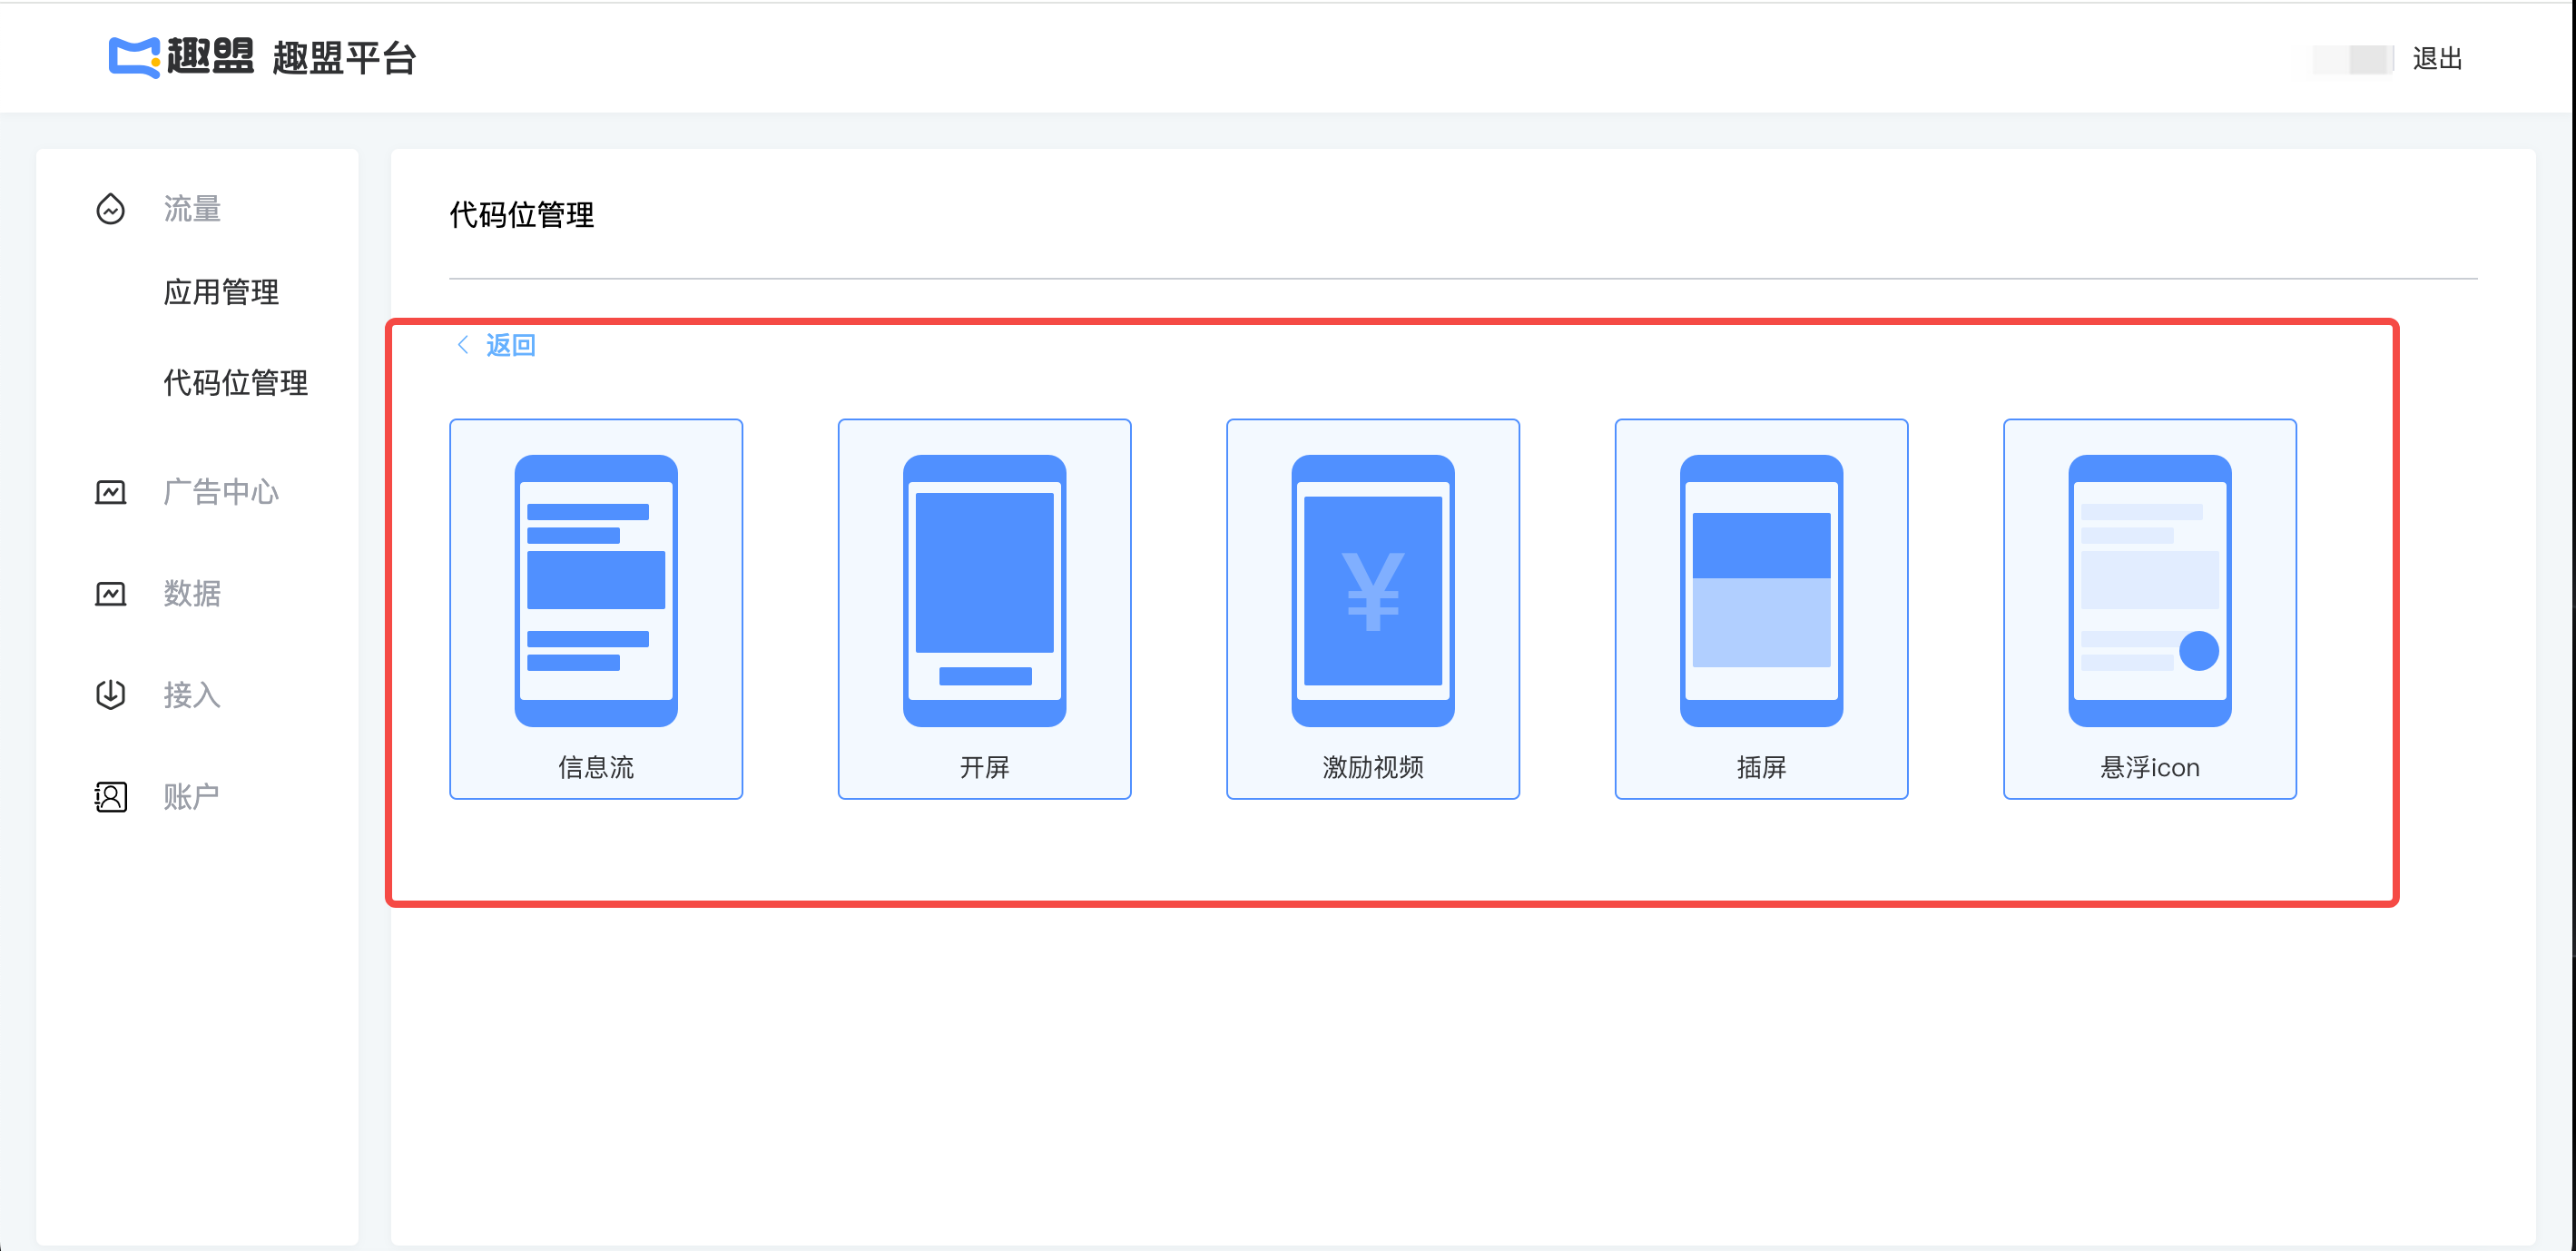Click the 流量 water-drop sidebar icon
This screenshot has height=1251, width=2576.
tap(110, 209)
